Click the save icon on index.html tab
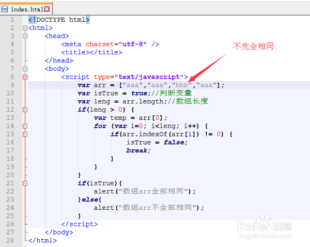Image resolution: width=310 pixels, height=247 pixels. click(x=4, y=9)
